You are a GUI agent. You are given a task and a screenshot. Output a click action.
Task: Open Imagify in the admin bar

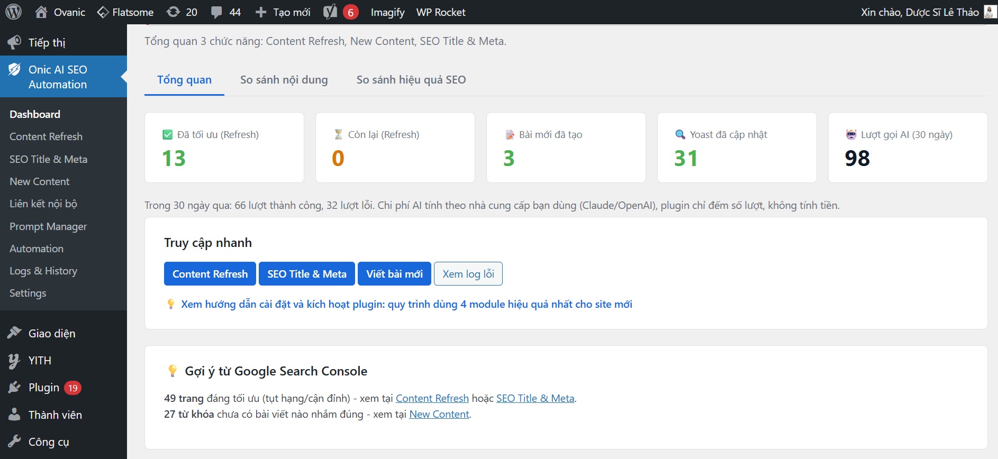[388, 12]
